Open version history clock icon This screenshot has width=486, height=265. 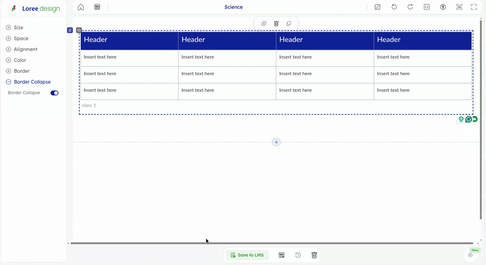[x=298, y=255]
